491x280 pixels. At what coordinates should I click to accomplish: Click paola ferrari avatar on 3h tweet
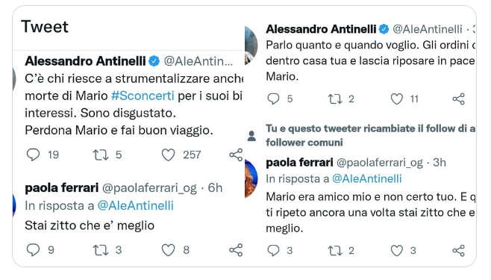point(251,178)
